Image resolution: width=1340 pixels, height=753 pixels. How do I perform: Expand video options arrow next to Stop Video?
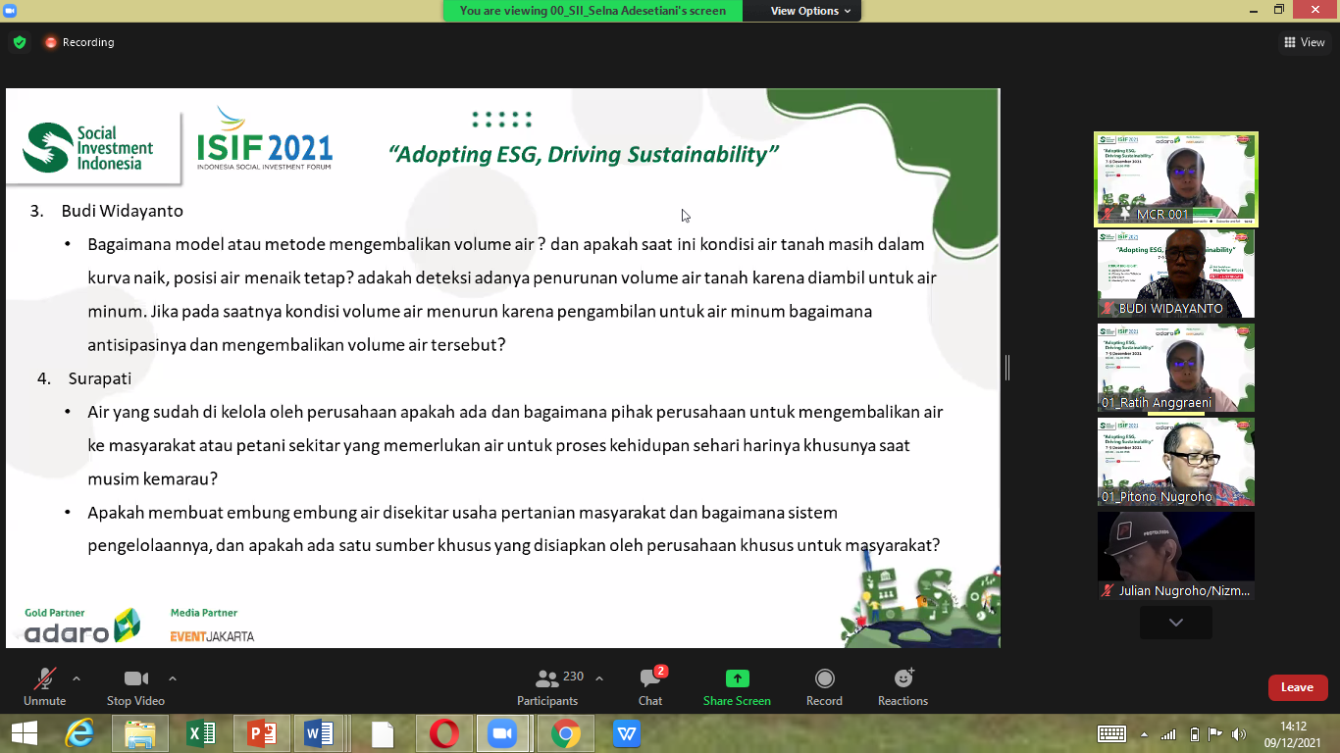pyautogui.click(x=173, y=678)
